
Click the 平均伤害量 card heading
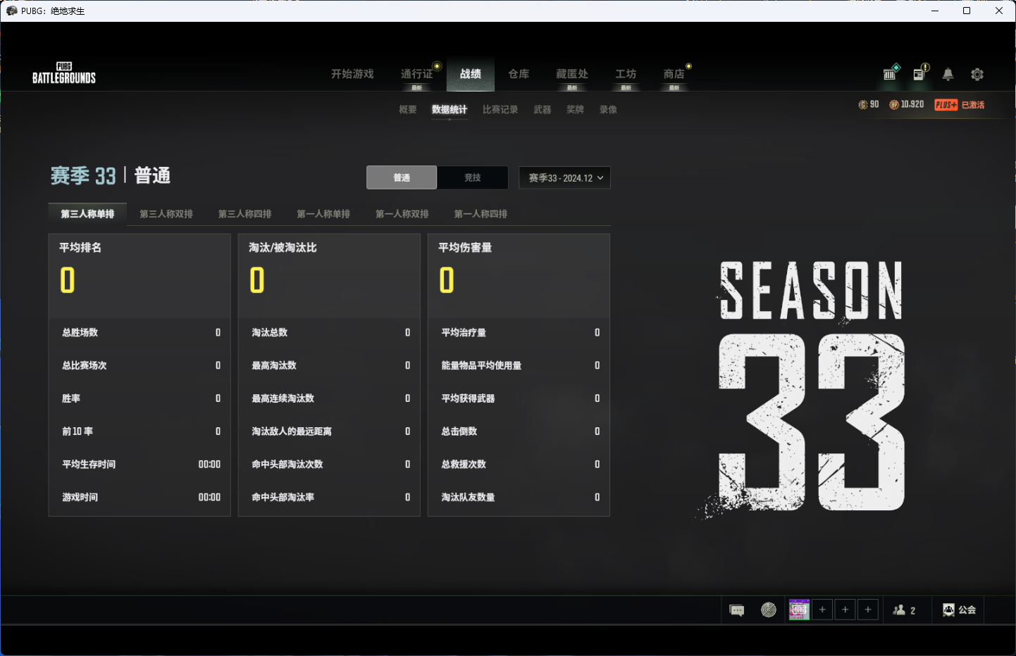465,248
